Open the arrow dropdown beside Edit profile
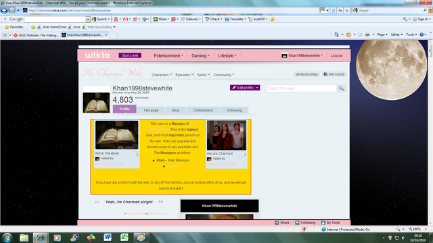 [x=257, y=88]
